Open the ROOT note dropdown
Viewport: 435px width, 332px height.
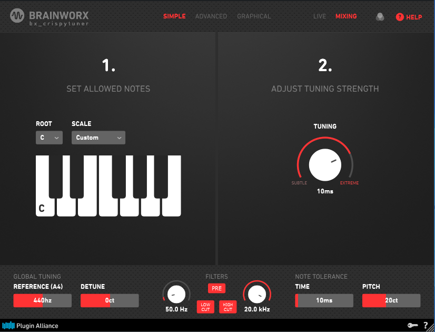49,138
